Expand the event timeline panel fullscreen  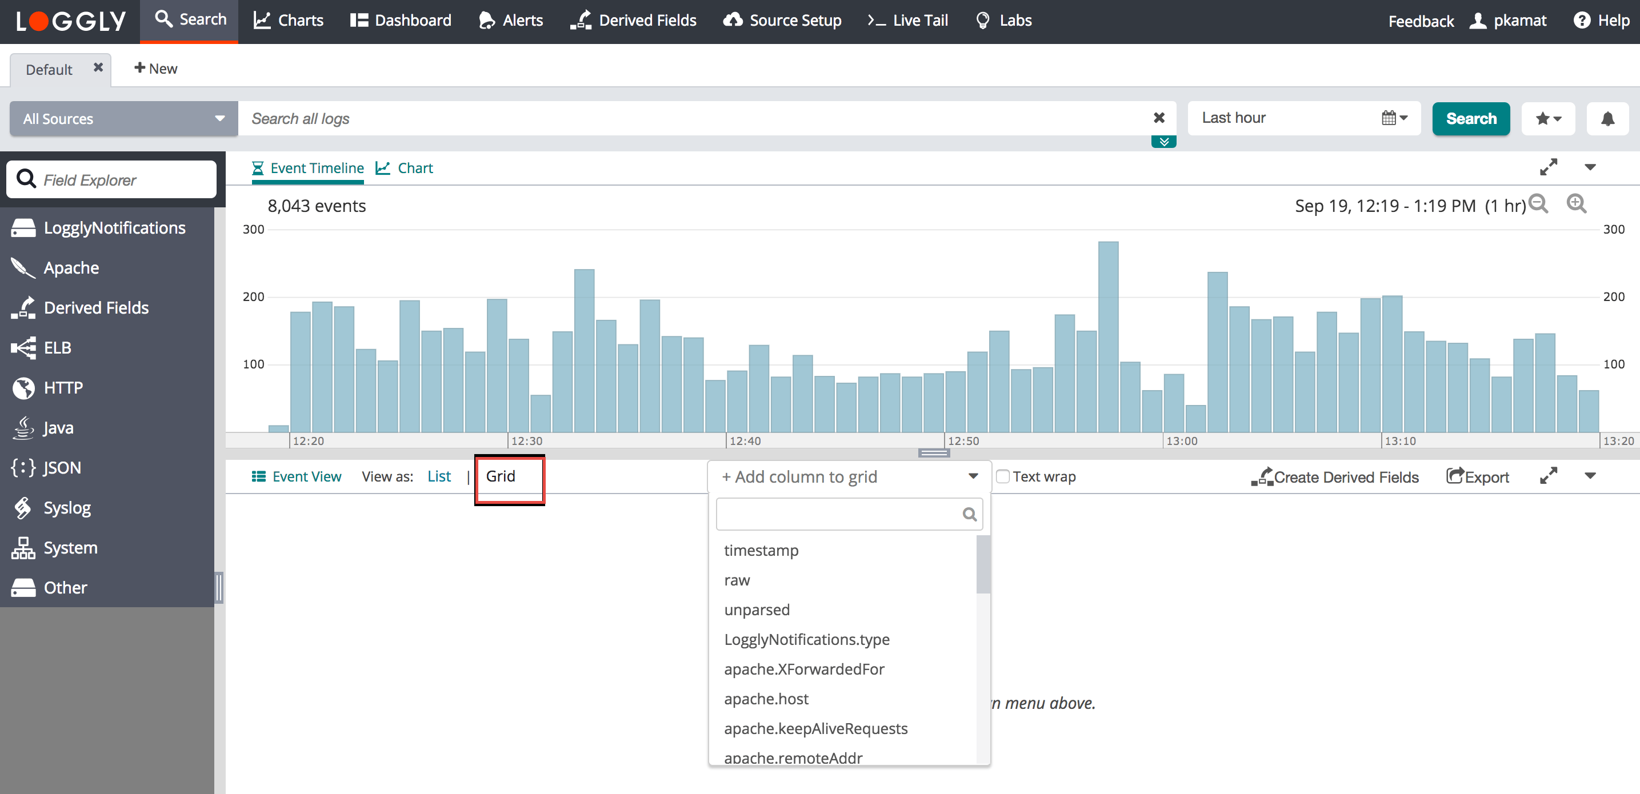pos(1549,167)
